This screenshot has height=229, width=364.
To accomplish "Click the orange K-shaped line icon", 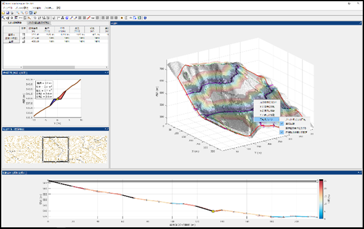I will pyautogui.click(x=29, y=18).
